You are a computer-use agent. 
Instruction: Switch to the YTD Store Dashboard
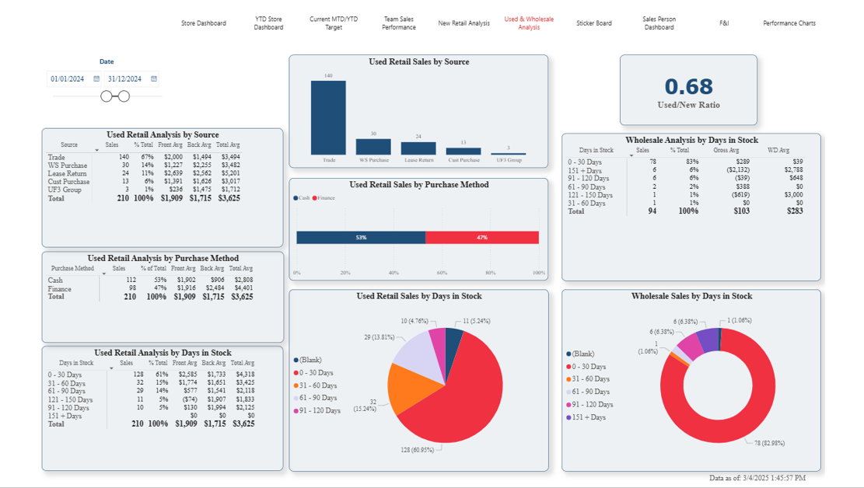point(268,23)
